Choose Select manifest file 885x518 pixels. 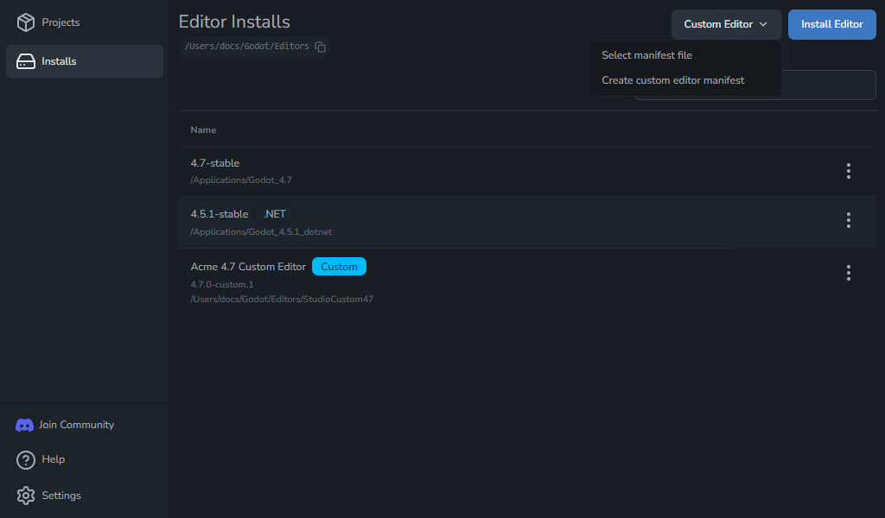646,55
